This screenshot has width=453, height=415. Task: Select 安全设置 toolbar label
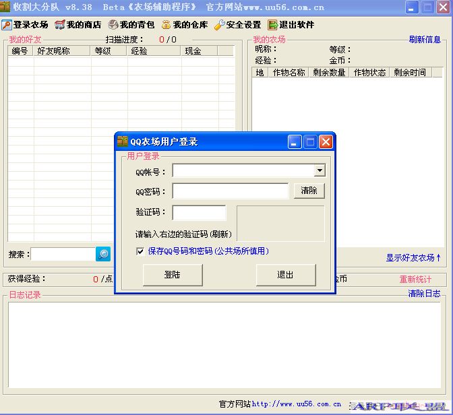243,25
